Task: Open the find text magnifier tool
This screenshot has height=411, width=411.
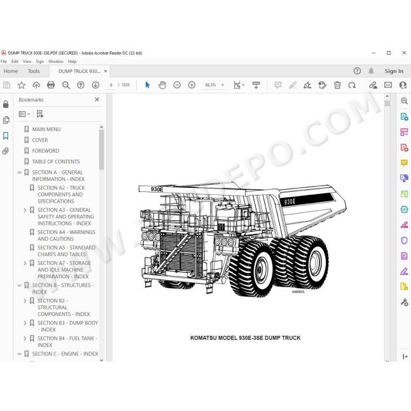Action: coord(66,85)
